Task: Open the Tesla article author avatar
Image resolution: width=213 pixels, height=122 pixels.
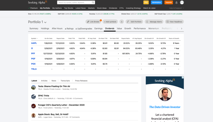Action: (x=34, y=87)
